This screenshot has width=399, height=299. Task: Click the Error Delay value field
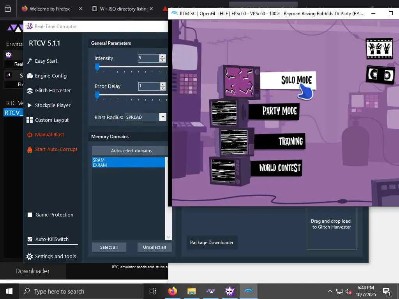(148, 86)
